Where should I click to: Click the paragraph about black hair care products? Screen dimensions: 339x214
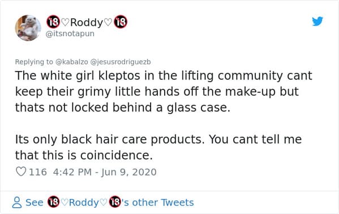click(158, 147)
